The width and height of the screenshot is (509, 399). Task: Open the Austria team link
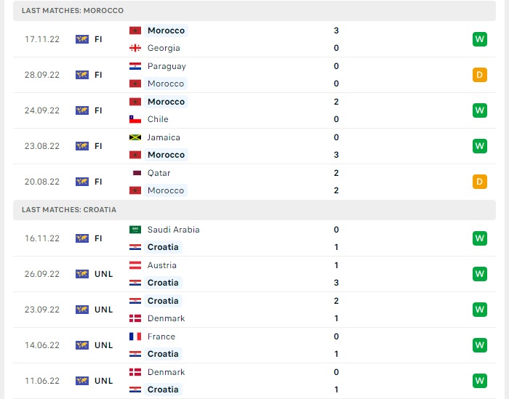(161, 265)
